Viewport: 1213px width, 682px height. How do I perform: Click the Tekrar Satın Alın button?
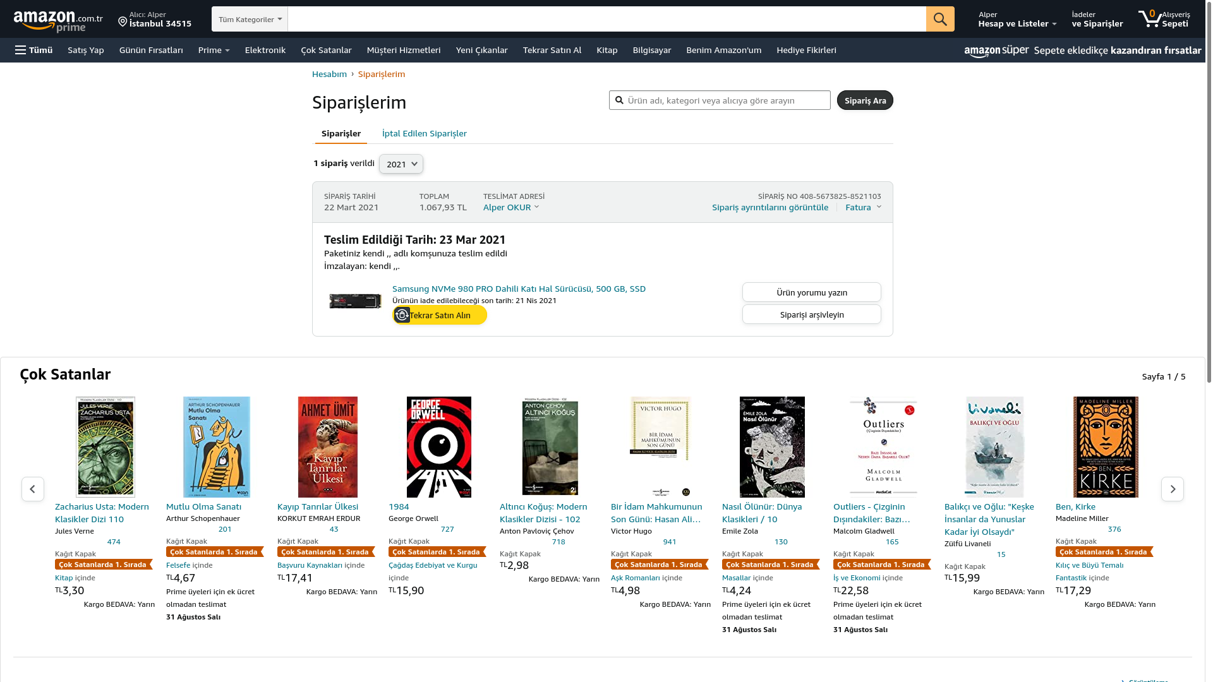[440, 314]
